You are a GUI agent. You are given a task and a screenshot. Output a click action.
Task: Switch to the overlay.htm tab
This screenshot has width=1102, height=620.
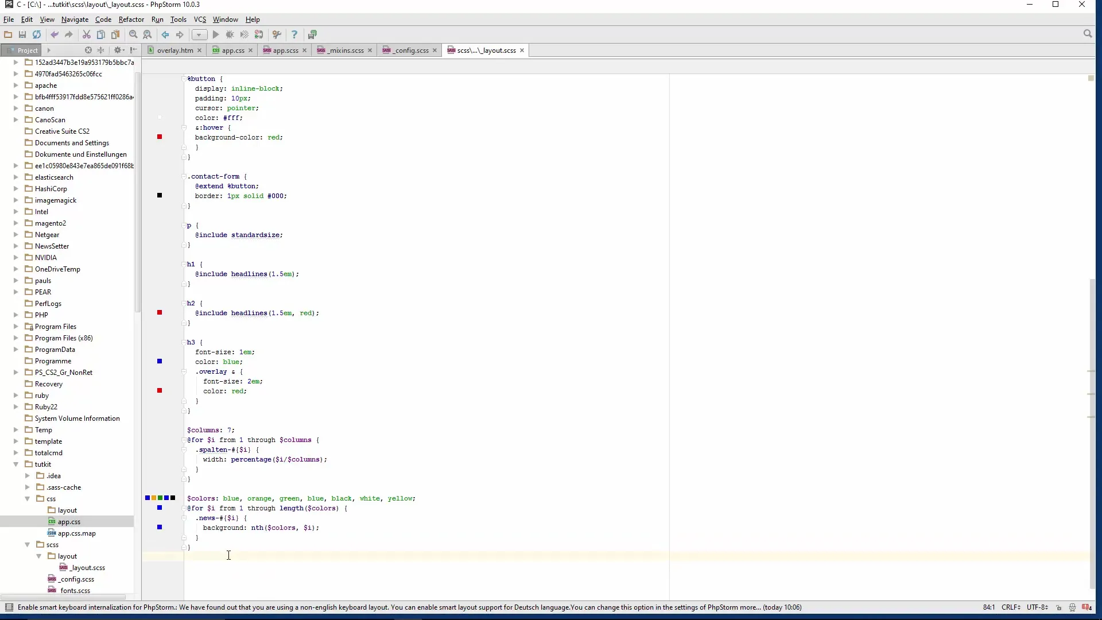(175, 51)
